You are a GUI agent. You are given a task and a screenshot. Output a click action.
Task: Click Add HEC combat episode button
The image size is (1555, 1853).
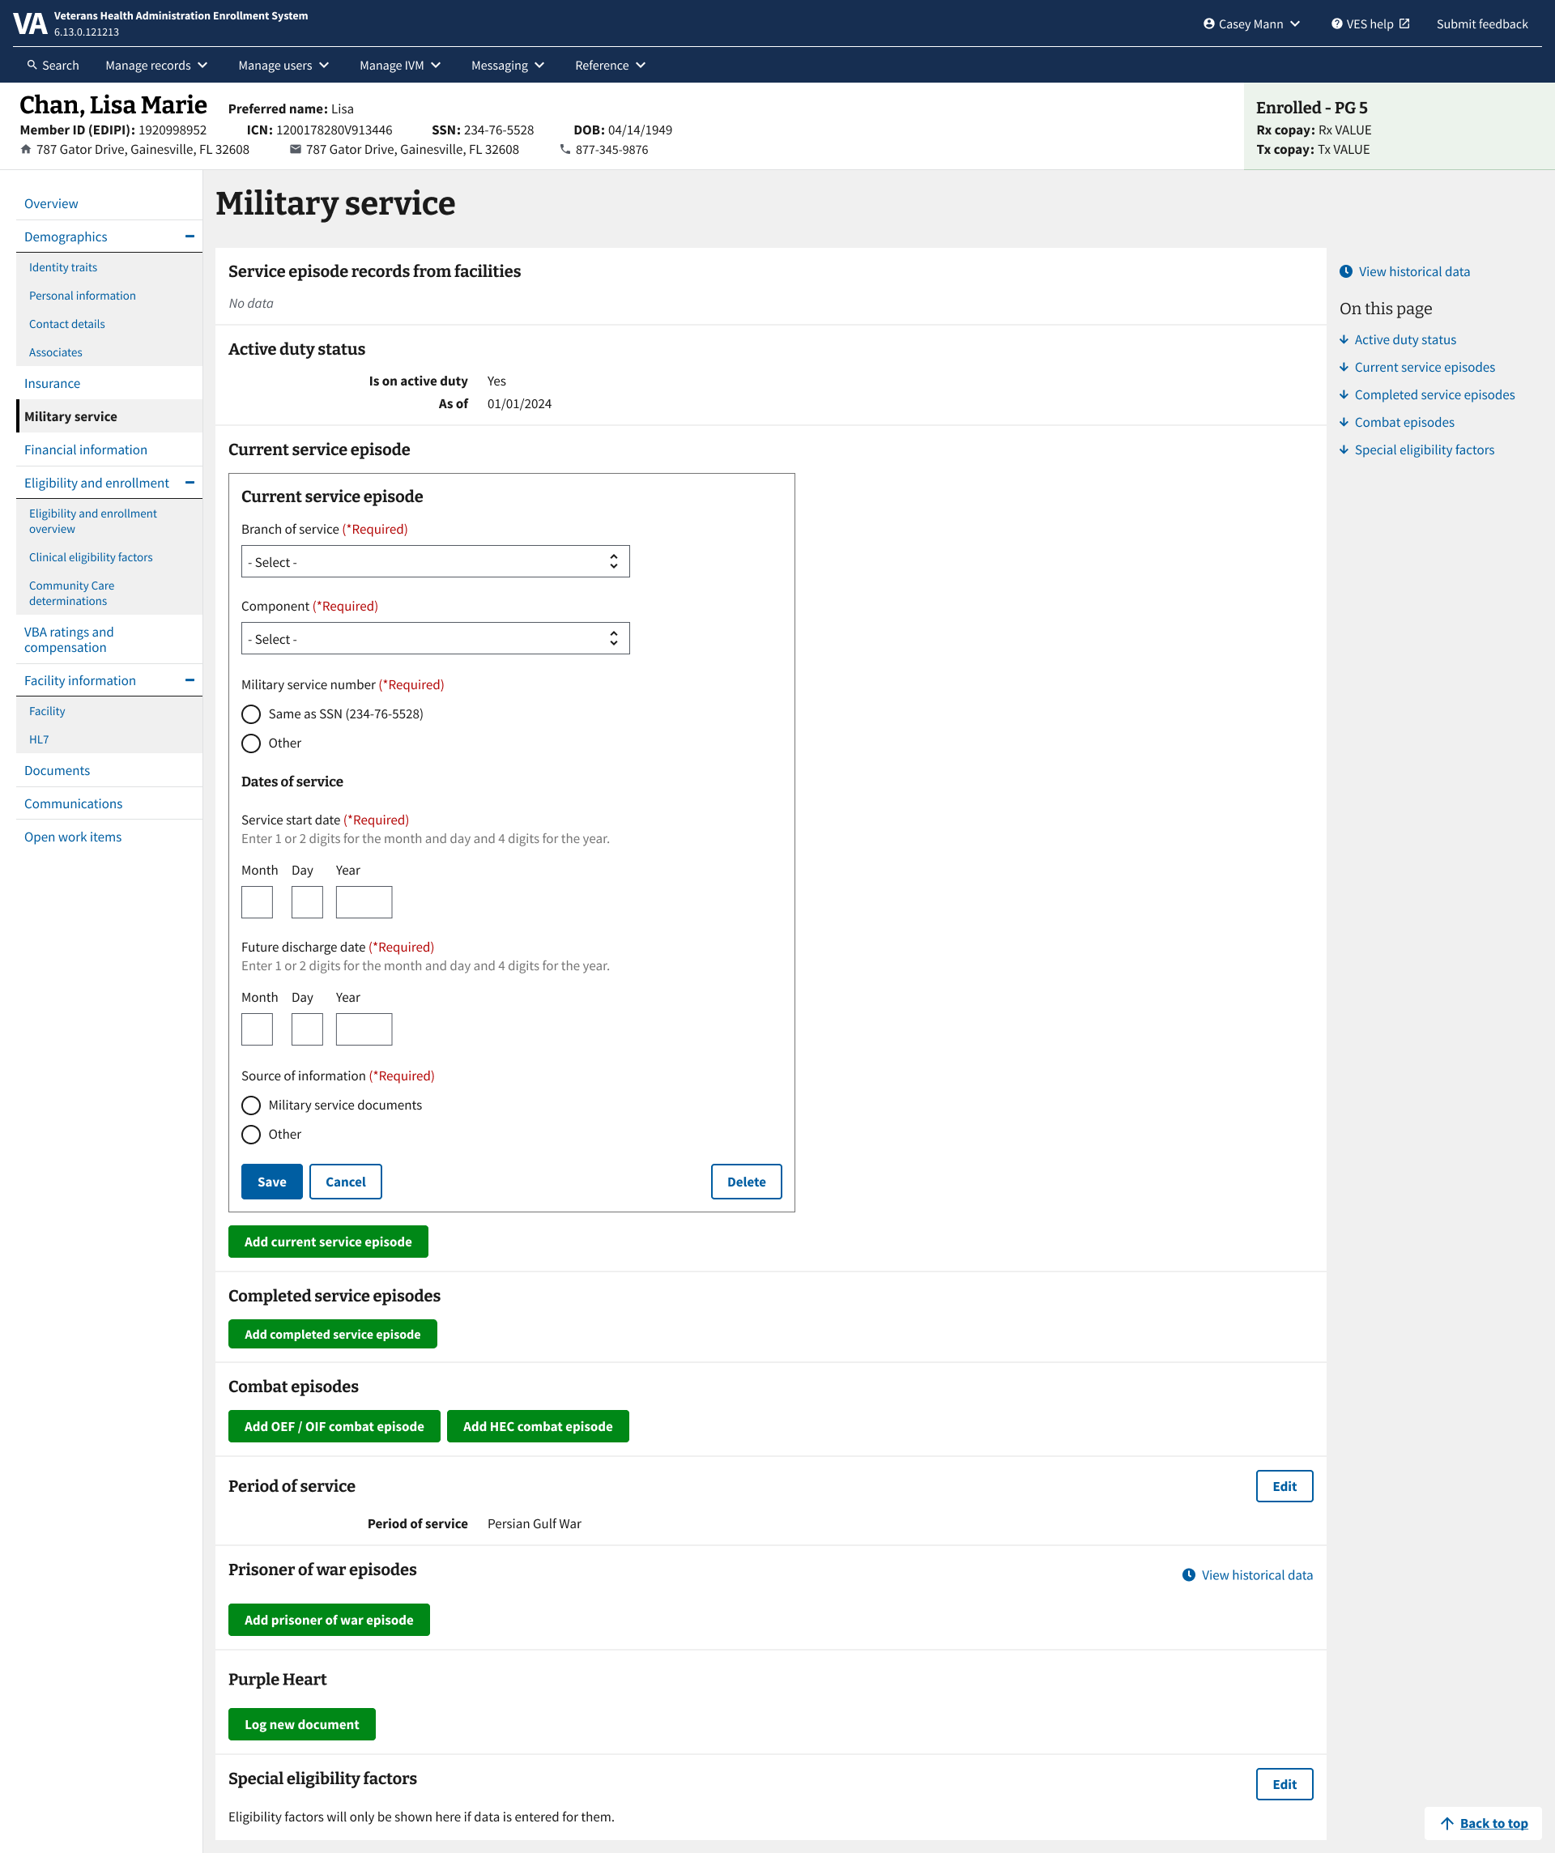pyautogui.click(x=538, y=1427)
